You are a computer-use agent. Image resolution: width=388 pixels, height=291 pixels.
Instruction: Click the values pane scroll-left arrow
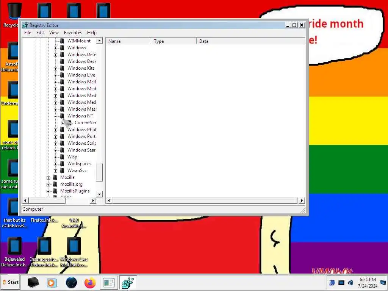(109, 201)
